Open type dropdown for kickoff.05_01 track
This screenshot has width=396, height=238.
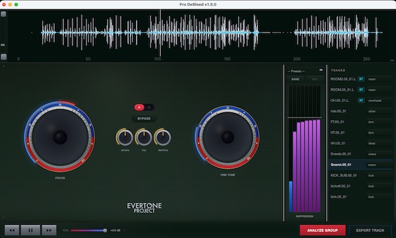coord(379,186)
